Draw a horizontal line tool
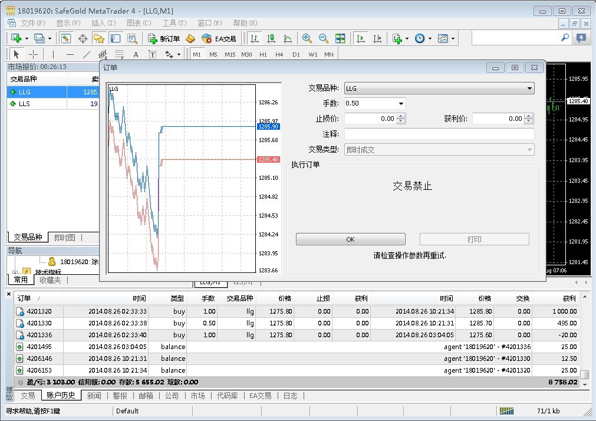Screen dimensions: 596x421 point(70,54)
